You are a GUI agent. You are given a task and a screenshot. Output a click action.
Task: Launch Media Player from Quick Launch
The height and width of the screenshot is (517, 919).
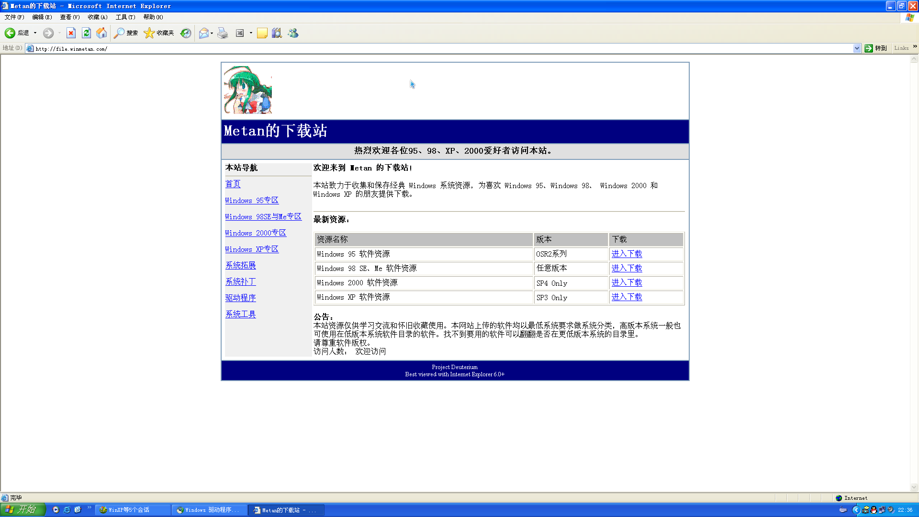tap(56, 510)
